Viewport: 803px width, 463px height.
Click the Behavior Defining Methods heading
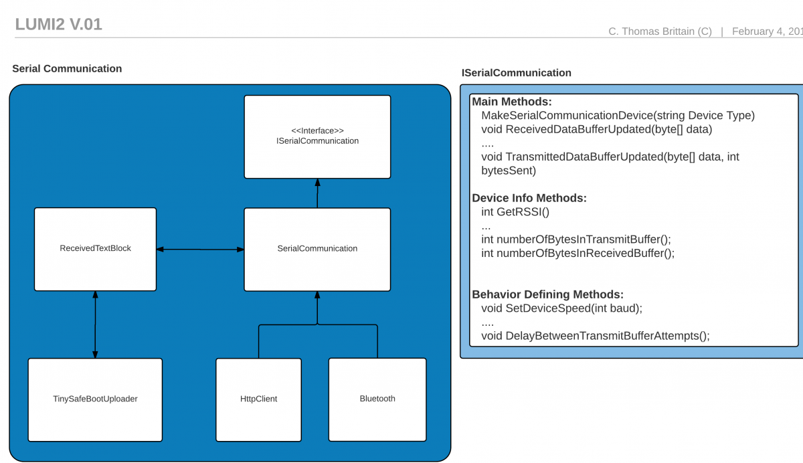[547, 294]
